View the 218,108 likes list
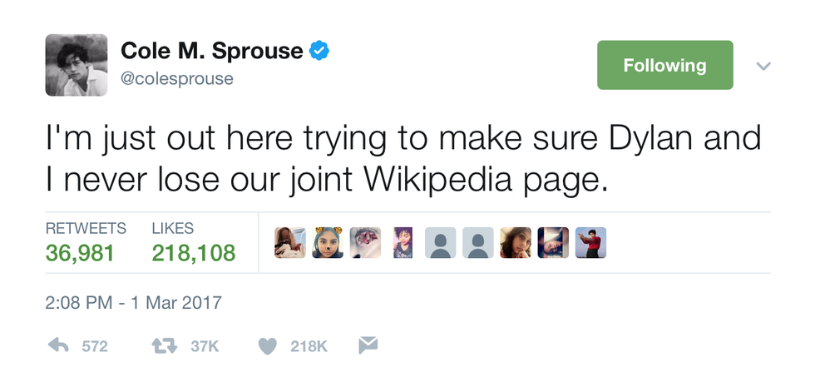815x392 pixels. point(194,253)
